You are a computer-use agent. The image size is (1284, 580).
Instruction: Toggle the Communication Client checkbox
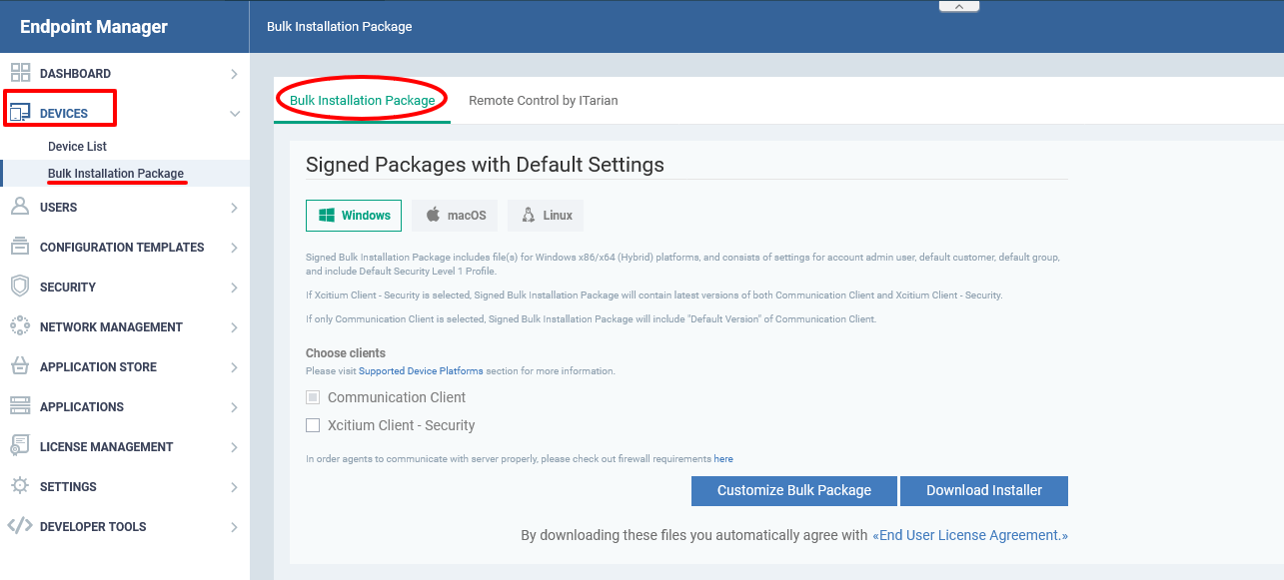pyautogui.click(x=313, y=397)
